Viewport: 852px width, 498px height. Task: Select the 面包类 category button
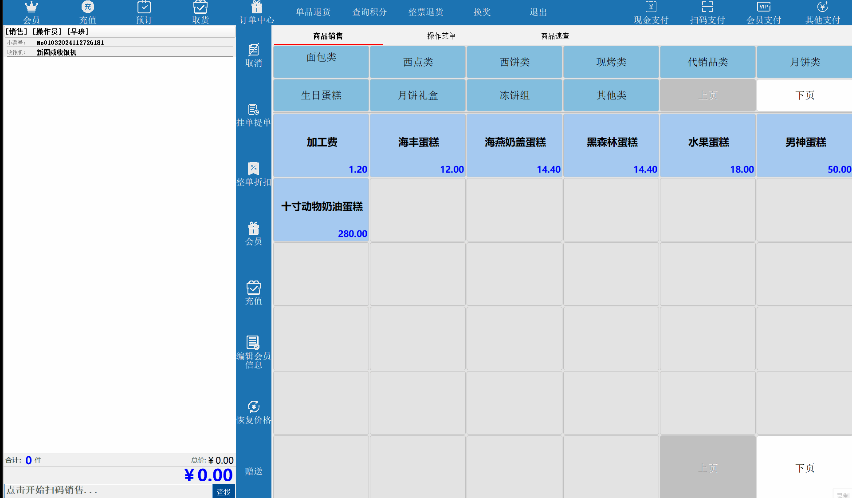(x=321, y=62)
